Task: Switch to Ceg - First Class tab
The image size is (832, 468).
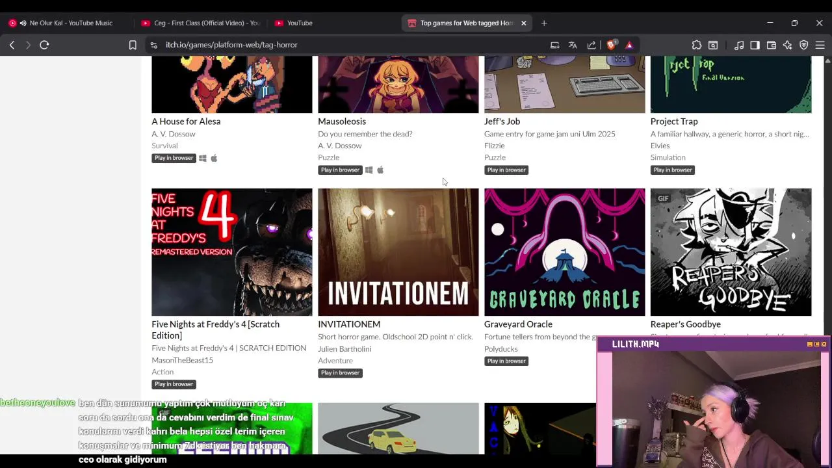Action: pos(200,23)
